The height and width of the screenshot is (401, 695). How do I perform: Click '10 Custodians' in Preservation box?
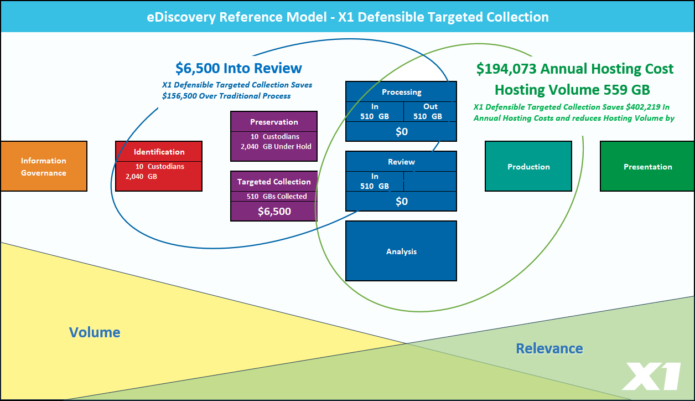[x=275, y=136]
